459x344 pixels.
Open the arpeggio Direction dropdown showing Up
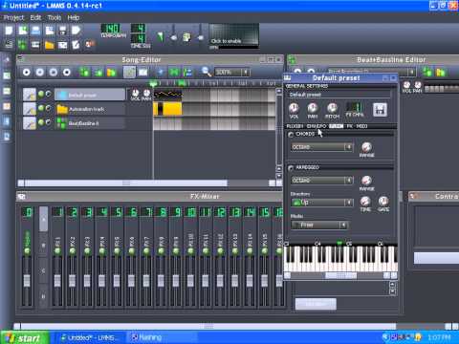pyautogui.click(x=322, y=203)
